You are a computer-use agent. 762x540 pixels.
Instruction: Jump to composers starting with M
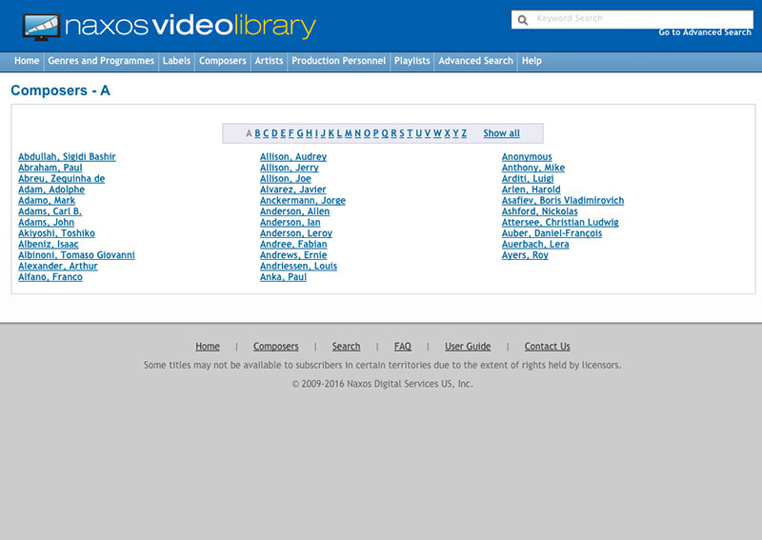click(348, 133)
